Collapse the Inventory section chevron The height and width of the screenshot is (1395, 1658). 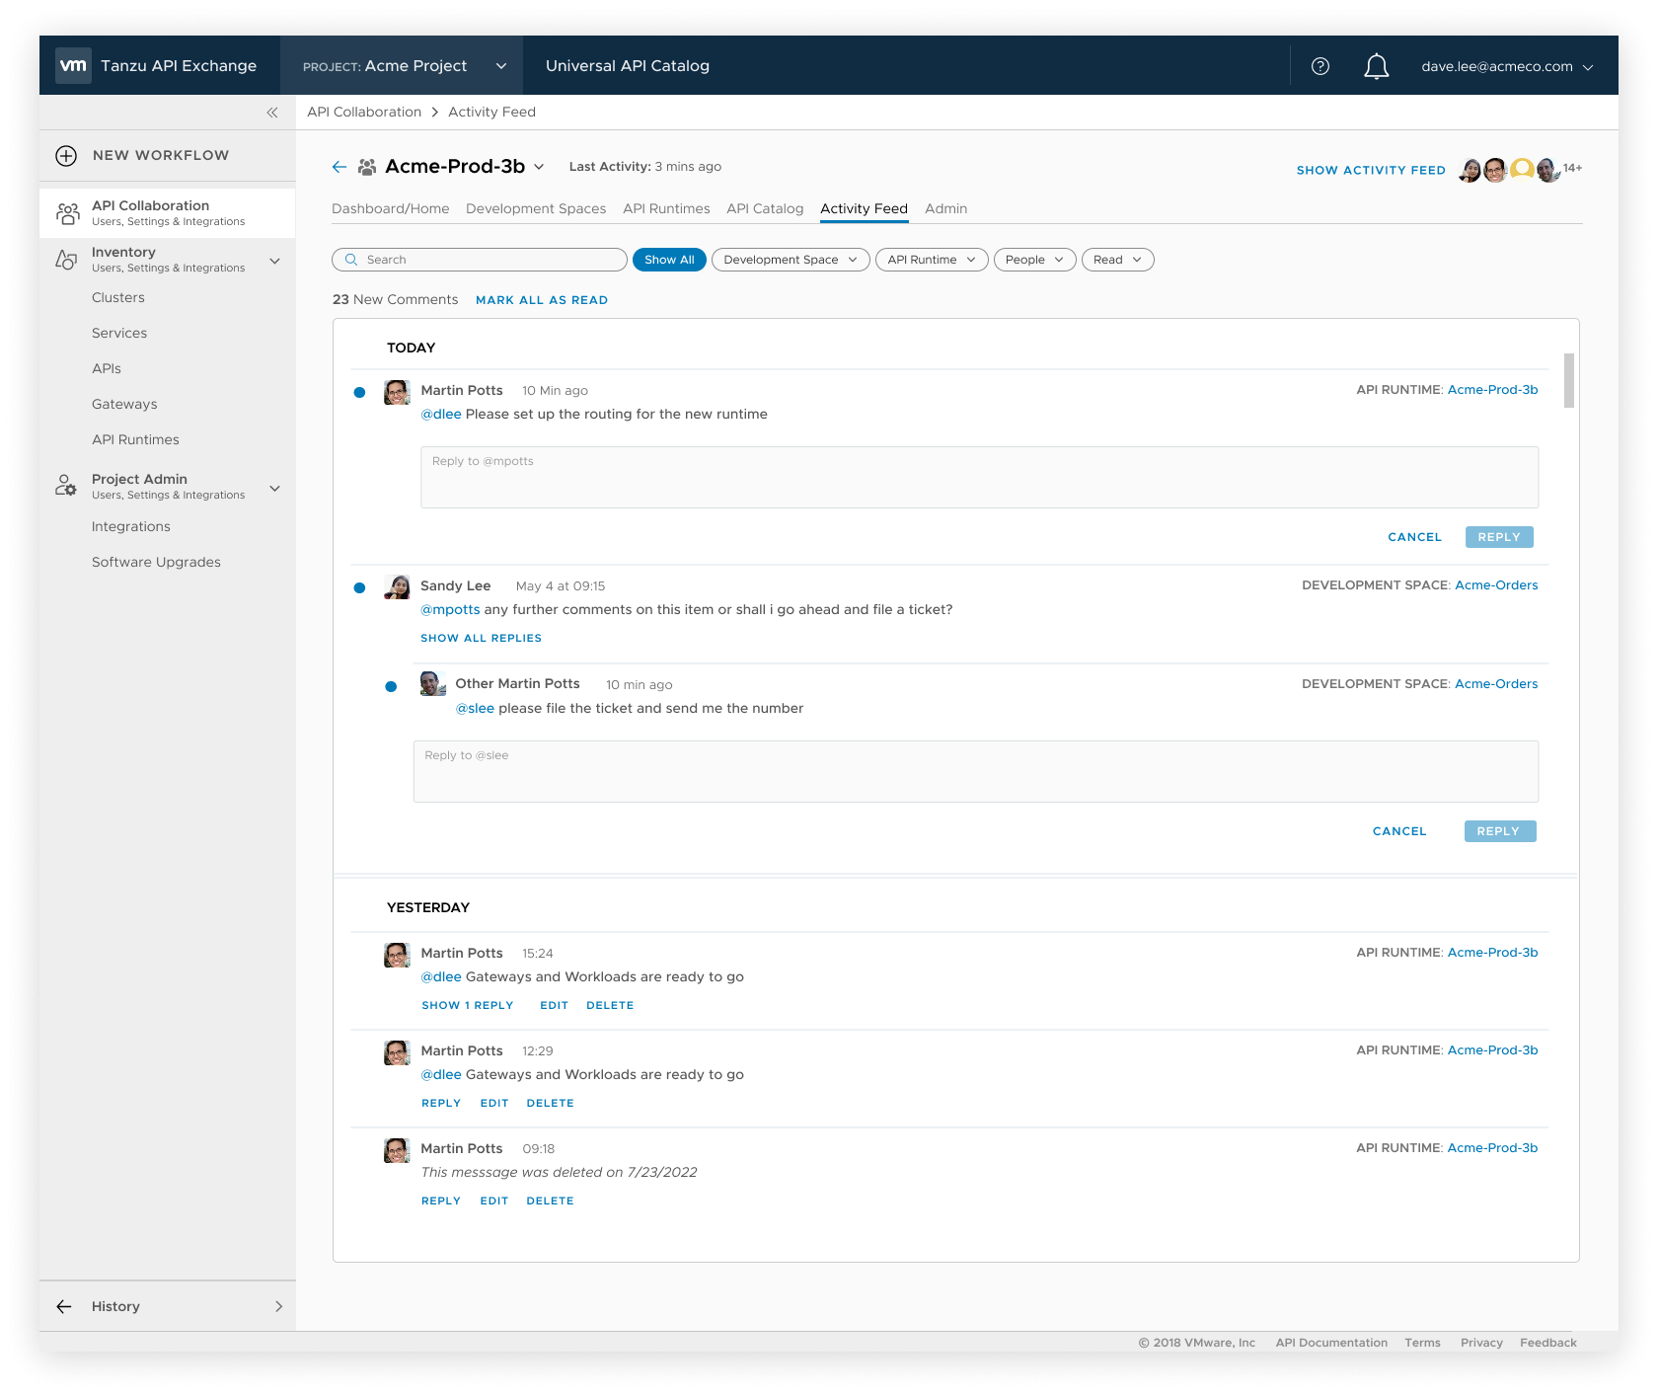(275, 261)
